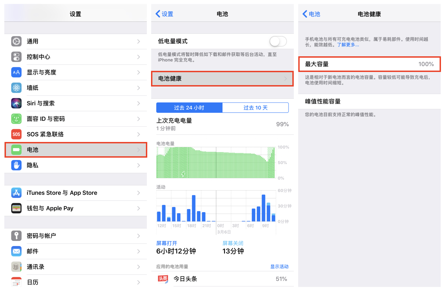Open the 通用 (General) settings icon
The image size is (445, 291).
pos(16,41)
